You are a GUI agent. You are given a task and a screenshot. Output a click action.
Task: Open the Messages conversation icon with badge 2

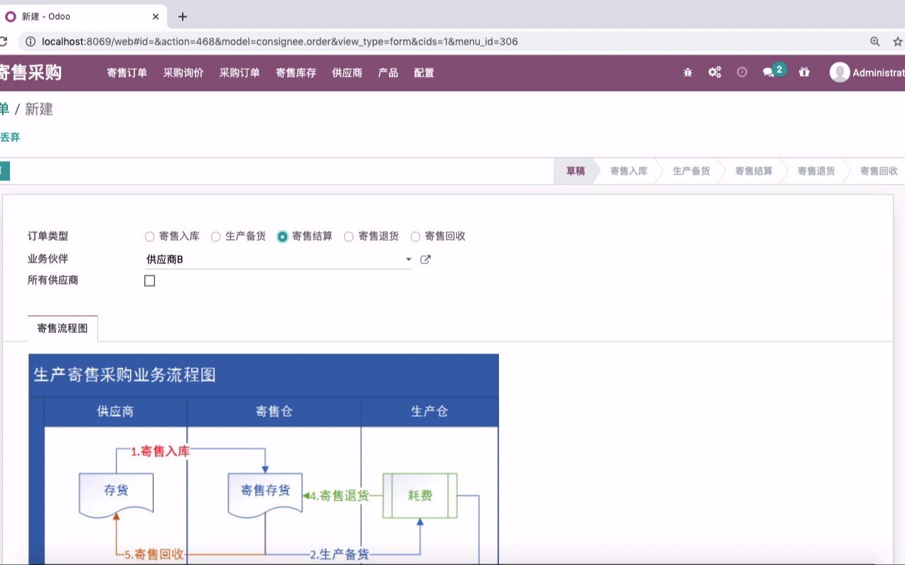coord(770,72)
